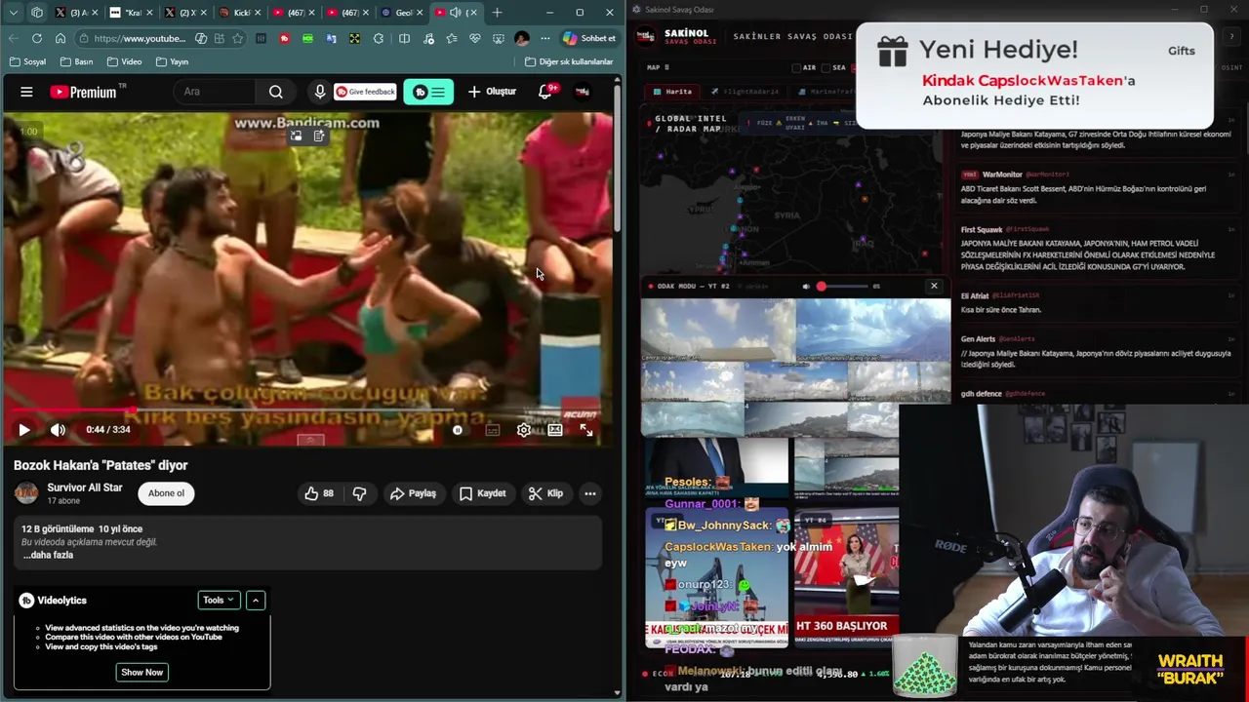This screenshot has width=1249, height=702.
Task: Open the Sosyal bookmarks folder
Action: [27, 61]
